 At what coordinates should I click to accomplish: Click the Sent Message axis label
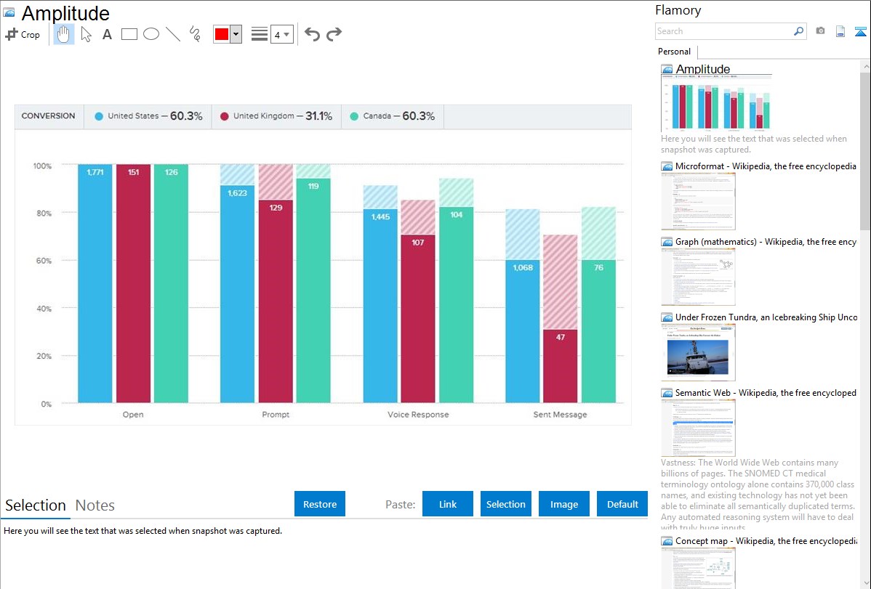560,414
